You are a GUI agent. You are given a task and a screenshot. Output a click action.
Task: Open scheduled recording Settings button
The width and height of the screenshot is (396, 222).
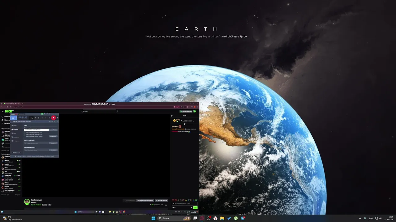click(x=53, y=143)
